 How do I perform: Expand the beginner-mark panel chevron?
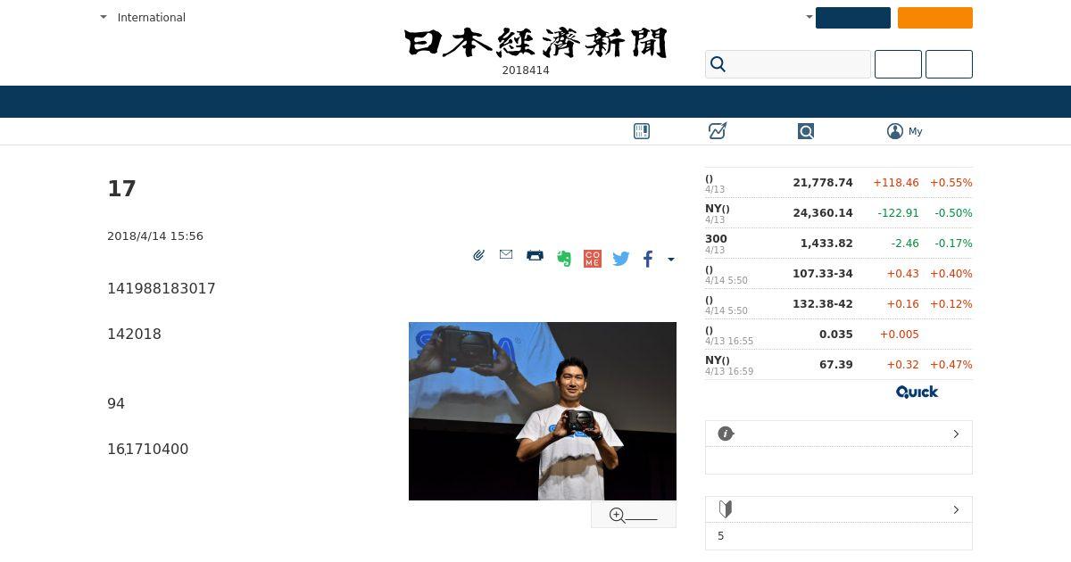[956, 509]
